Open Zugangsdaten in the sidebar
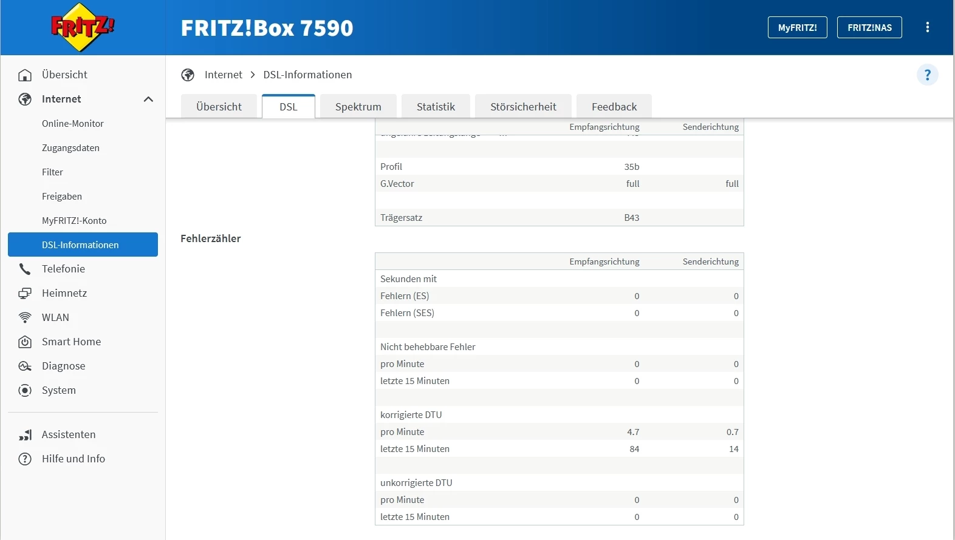Image resolution: width=955 pixels, height=540 pixels. click(x=83, y=147)
